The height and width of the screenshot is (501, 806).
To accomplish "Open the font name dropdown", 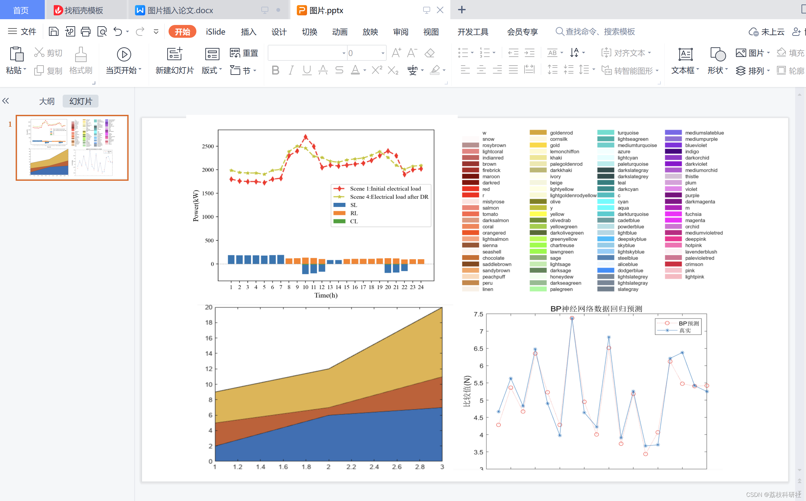I will coord(344,53).
